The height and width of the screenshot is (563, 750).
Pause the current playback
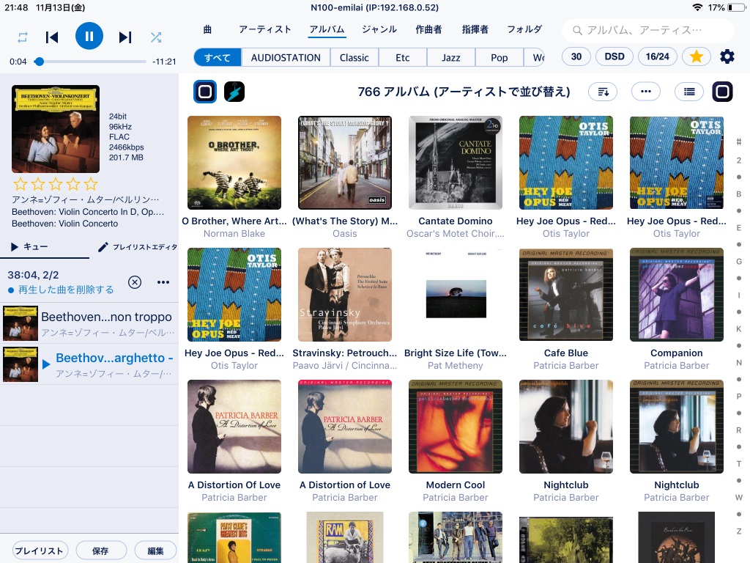pos(89,36)
